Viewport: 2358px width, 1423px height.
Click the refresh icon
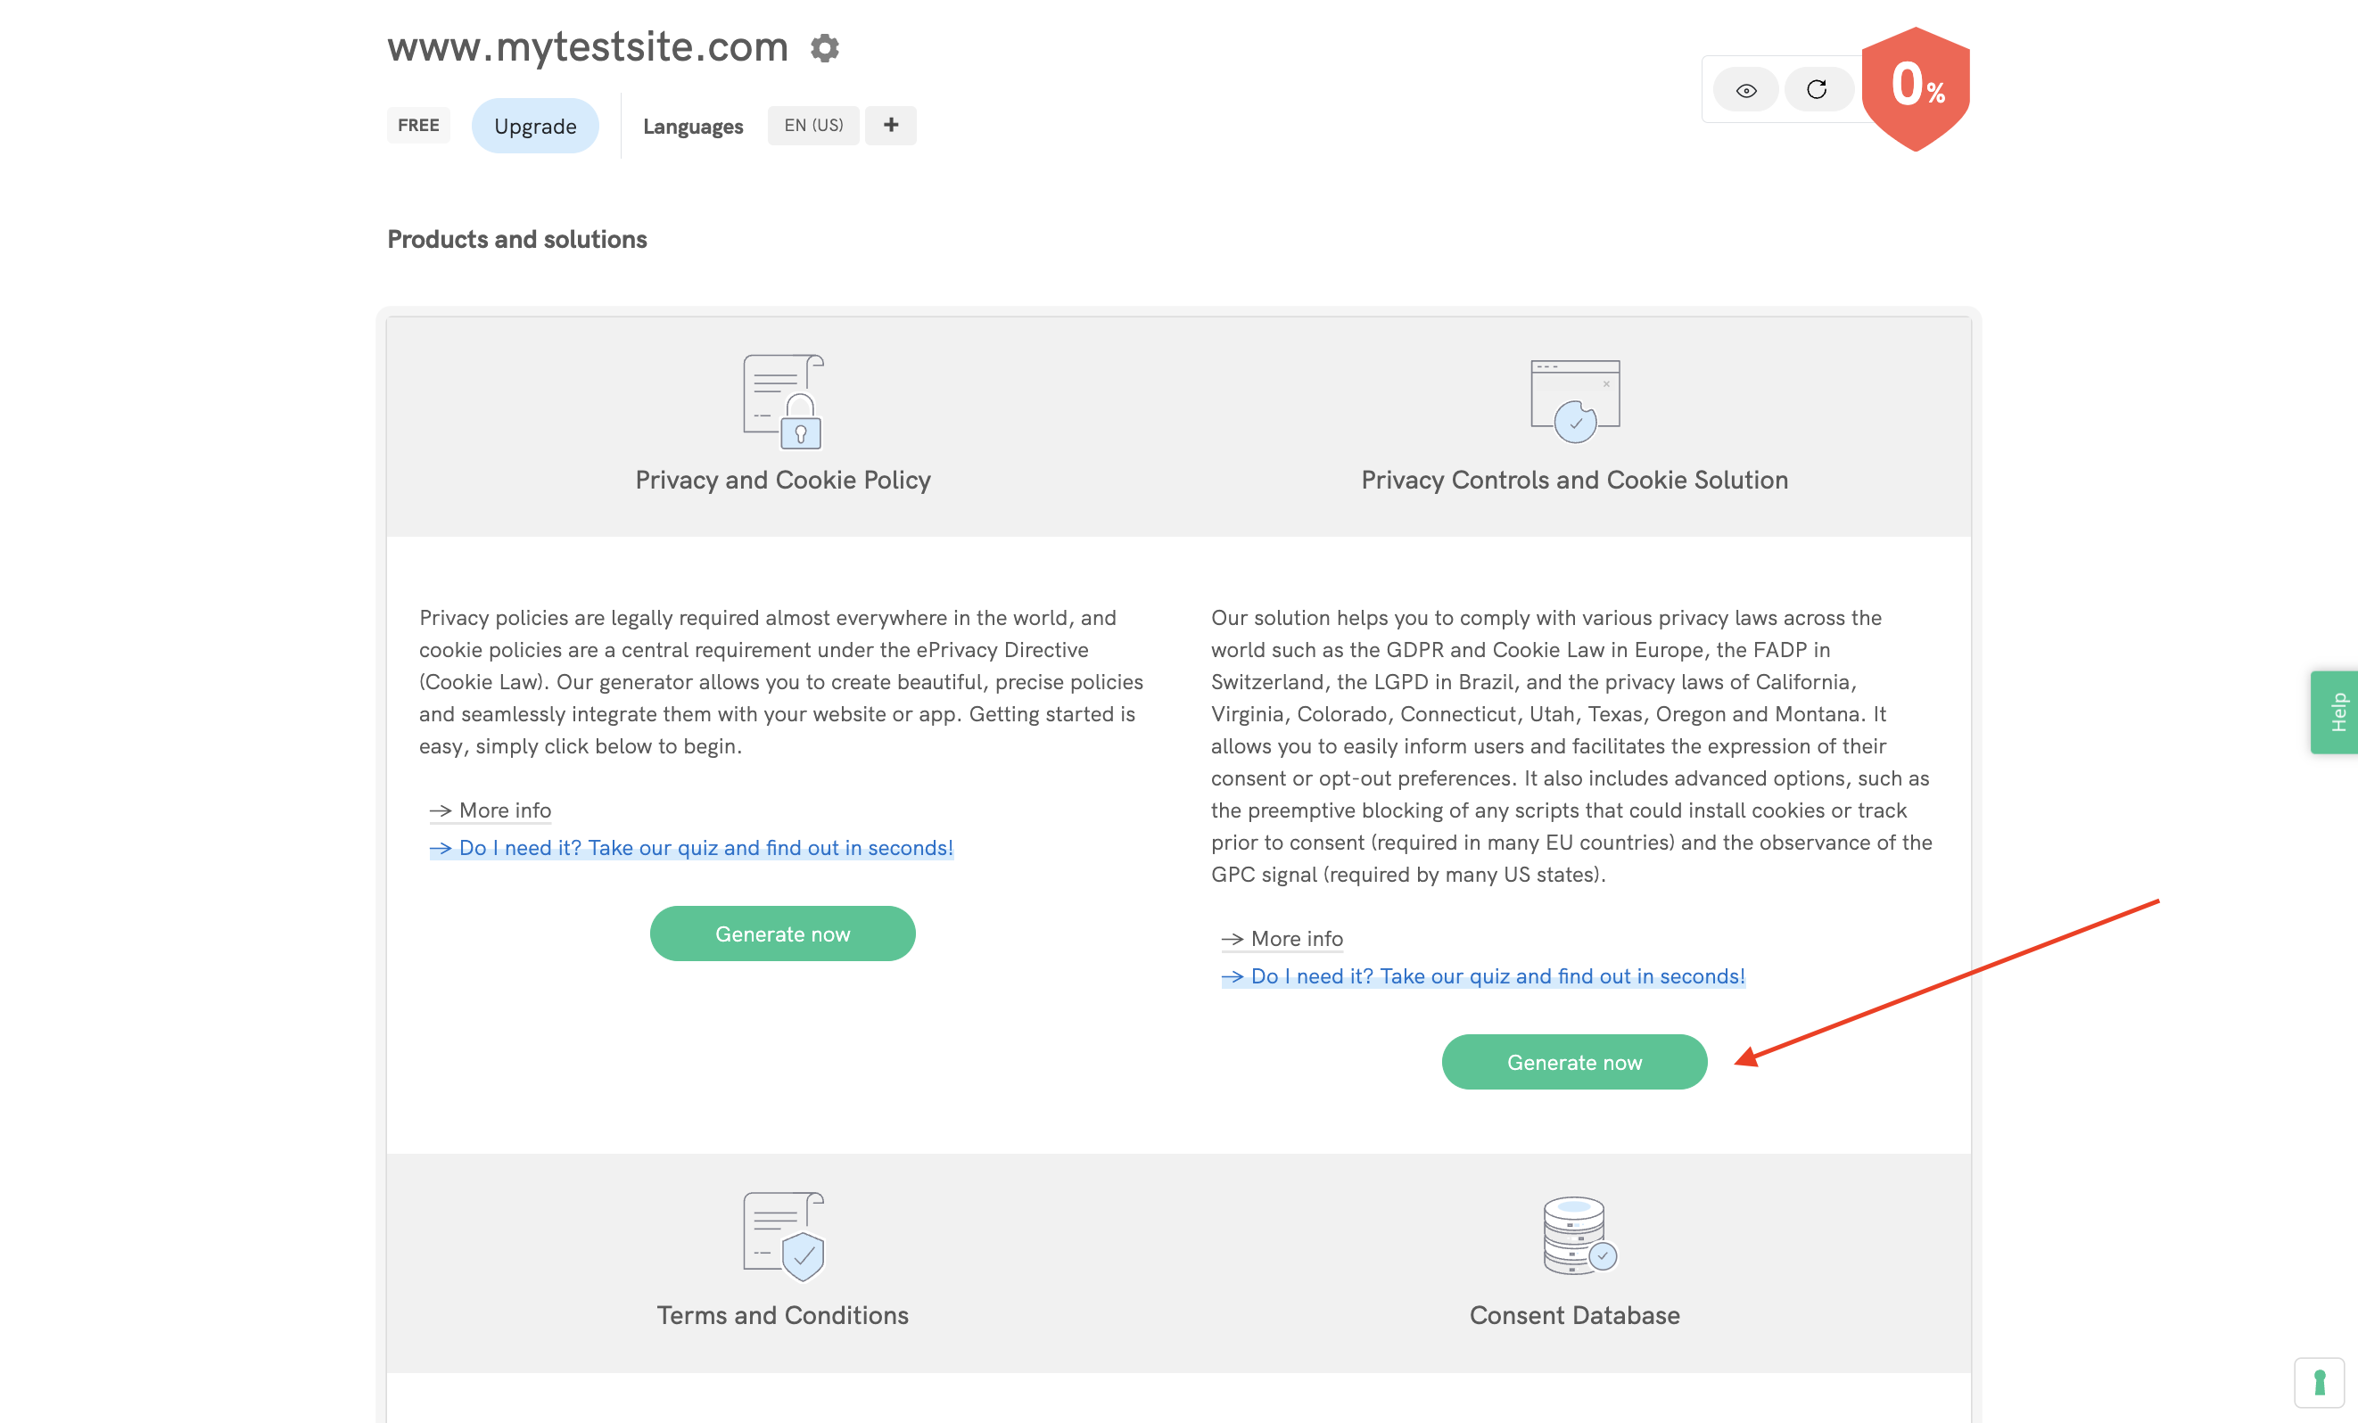click(1818, 88)
